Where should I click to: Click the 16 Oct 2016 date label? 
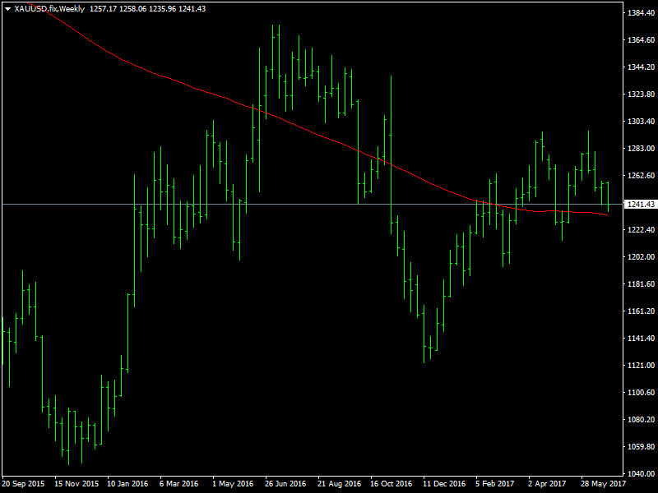[x=392, y=484]
